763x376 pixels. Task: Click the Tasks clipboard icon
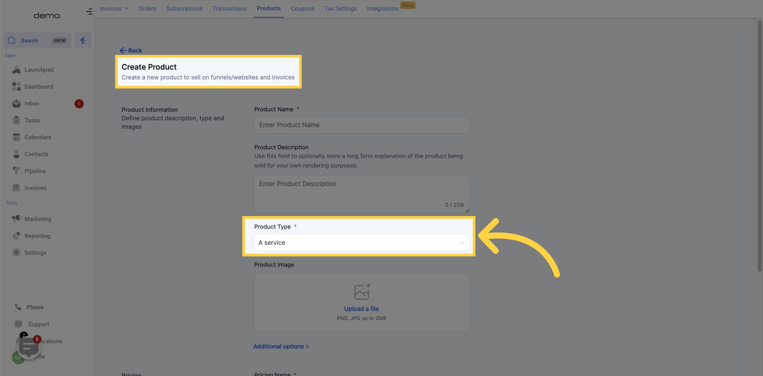(16, 120)
